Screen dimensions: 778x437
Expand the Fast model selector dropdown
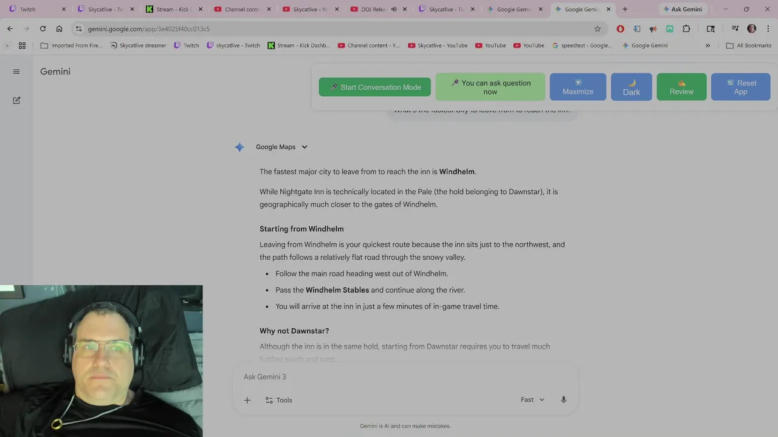tap(532, 399)
